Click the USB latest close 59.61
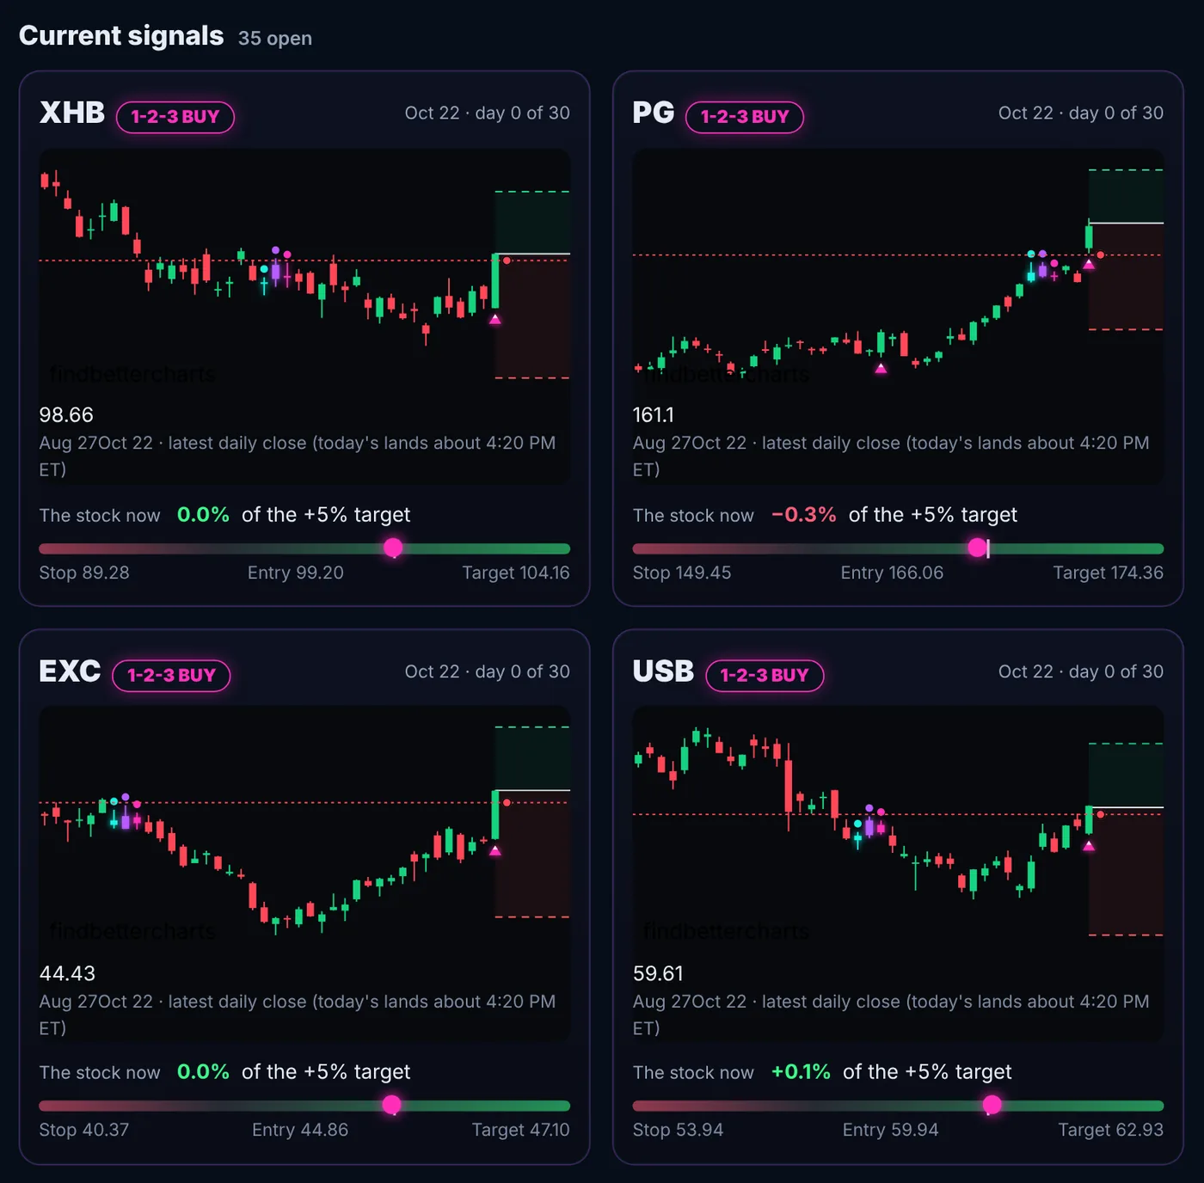Image resolution: width=1204 pixels, height=1183 pixels. point(658,974)
